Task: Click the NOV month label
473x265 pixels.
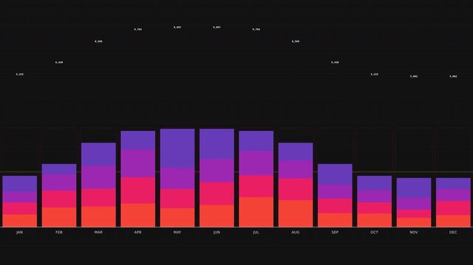Action: pos(414,232)
